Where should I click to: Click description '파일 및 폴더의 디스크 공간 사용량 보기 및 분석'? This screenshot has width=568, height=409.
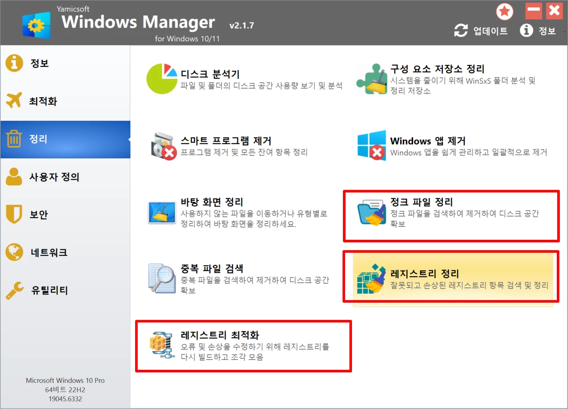tap(262, 86)
